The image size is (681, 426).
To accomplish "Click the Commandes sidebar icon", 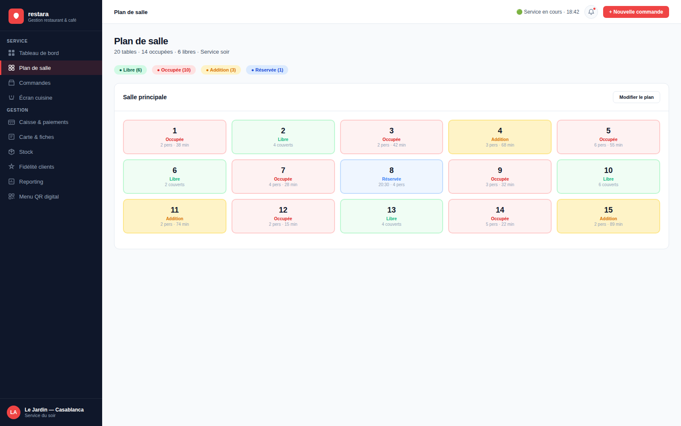I will pyautogui.click(x=11, y=83).
